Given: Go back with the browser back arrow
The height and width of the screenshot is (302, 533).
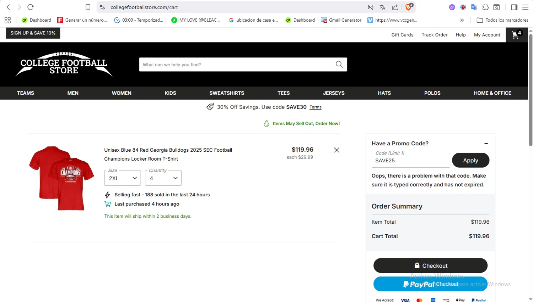Looking at the screenshot, I should click(9, 7).
